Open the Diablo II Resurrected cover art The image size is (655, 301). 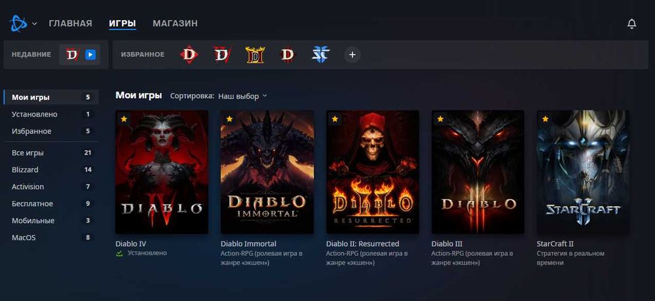pyautogui.click(x=372, y=172)
